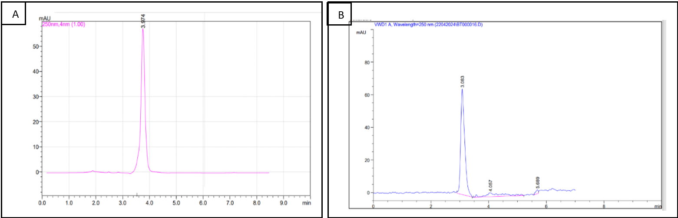
Task: Click the pink 250nm,4nm (1.00) legend text
Action: (63, 25)
